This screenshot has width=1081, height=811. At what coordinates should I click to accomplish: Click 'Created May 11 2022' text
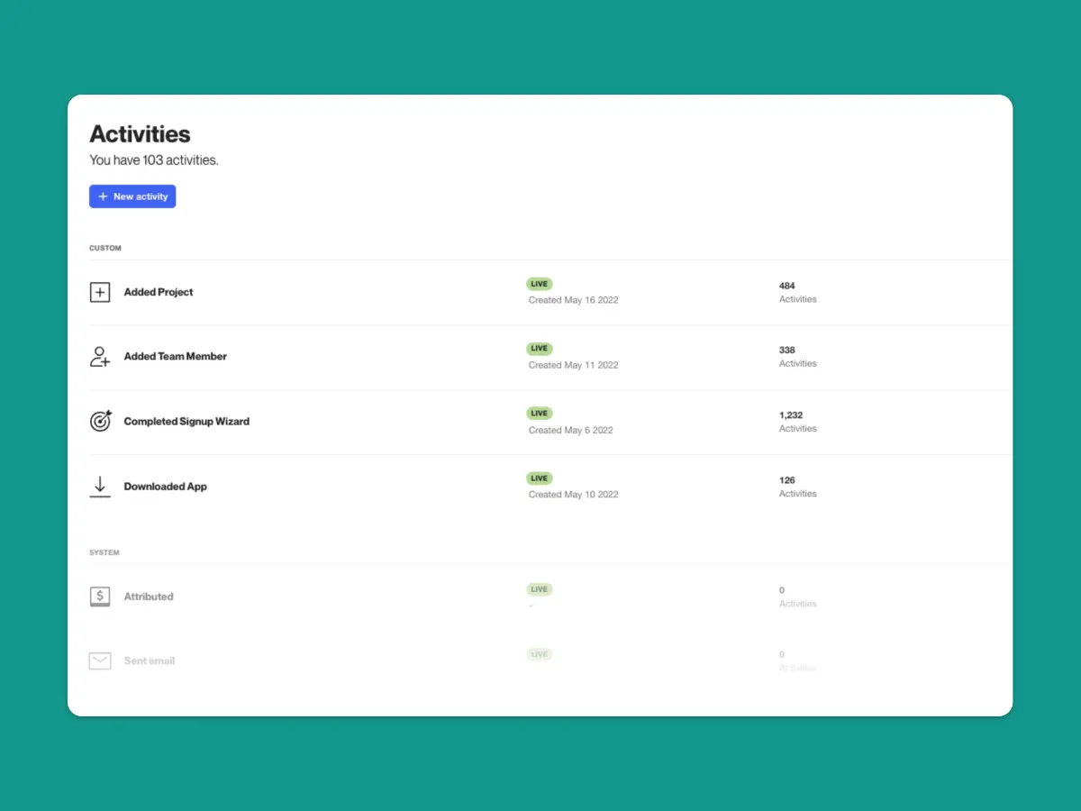coord(574,365)
